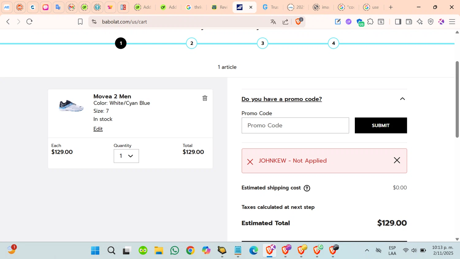460x259 pixels.
Task: Switch to the 'use' Google tab
Action: click(371, 7)
